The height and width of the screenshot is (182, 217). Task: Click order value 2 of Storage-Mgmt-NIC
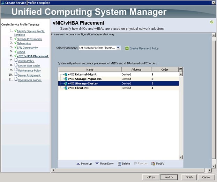[x=152, y=79]
